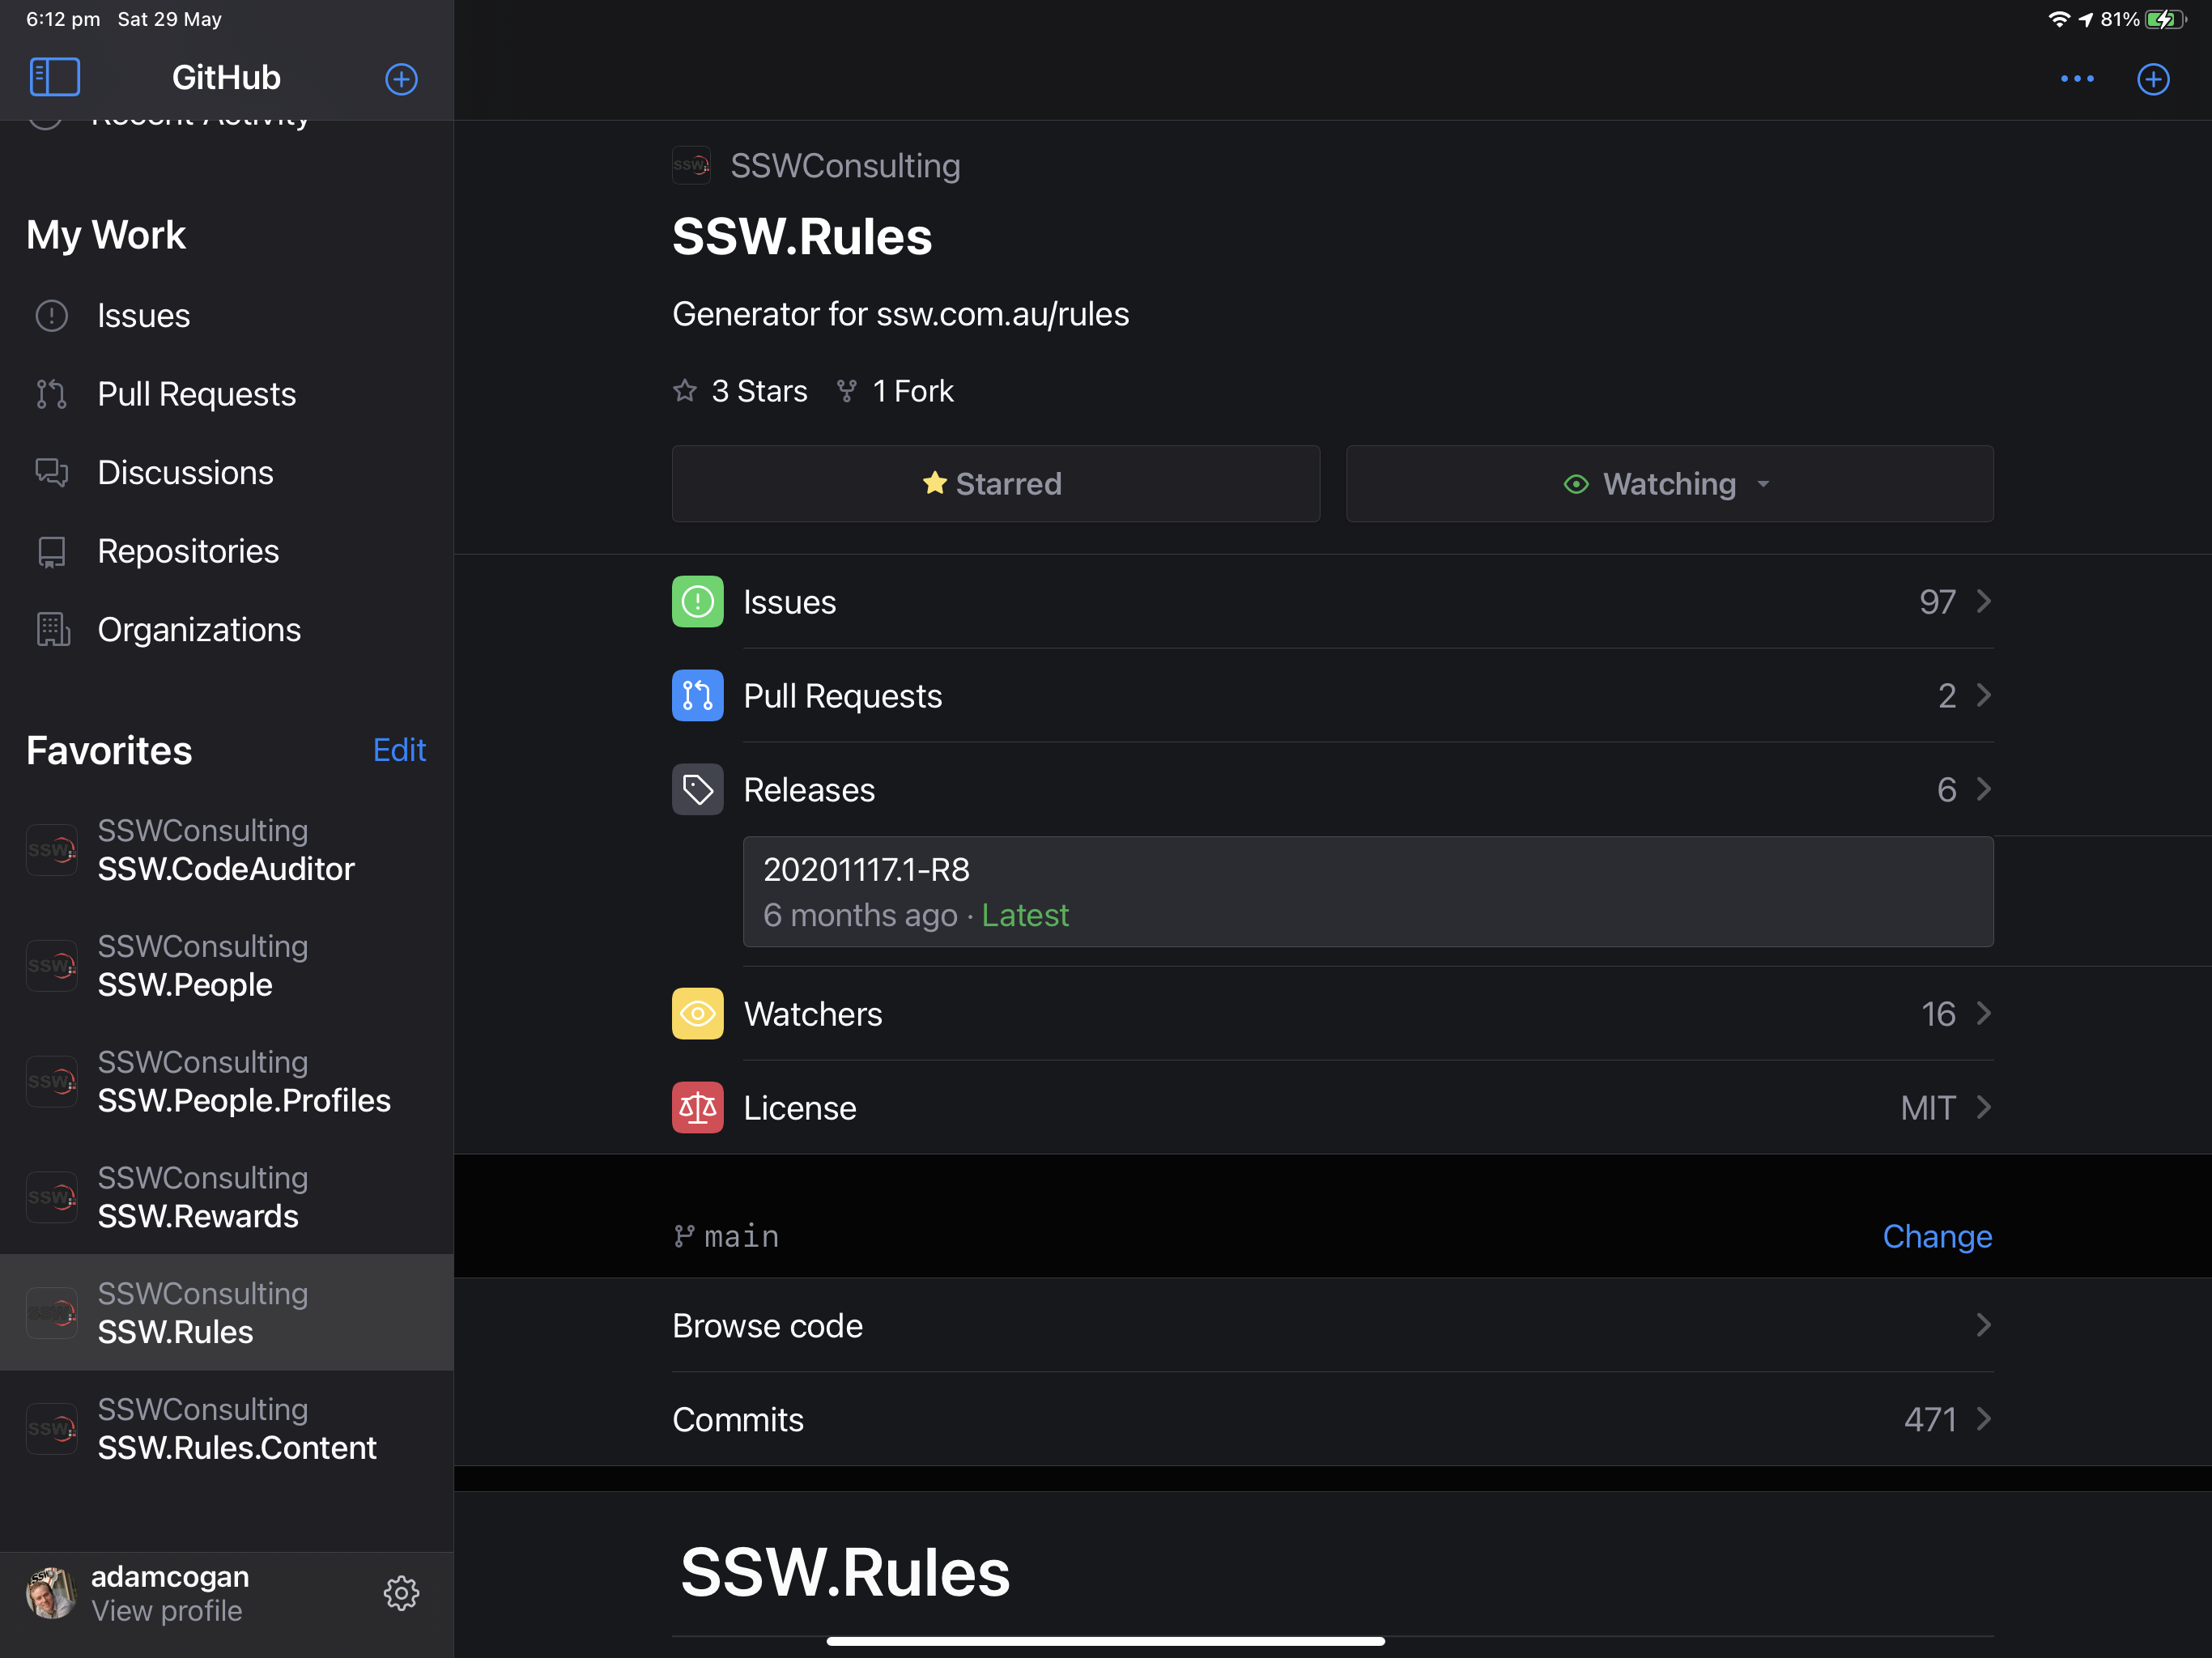Screen dimensions: 2212x1658
Task: Click the SSW.Rewards favorite avatar
Action: point(51,1197)
